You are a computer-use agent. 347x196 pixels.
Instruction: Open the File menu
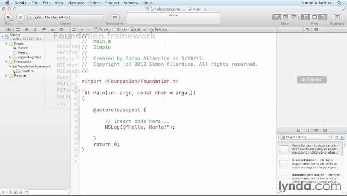[34, 3]
